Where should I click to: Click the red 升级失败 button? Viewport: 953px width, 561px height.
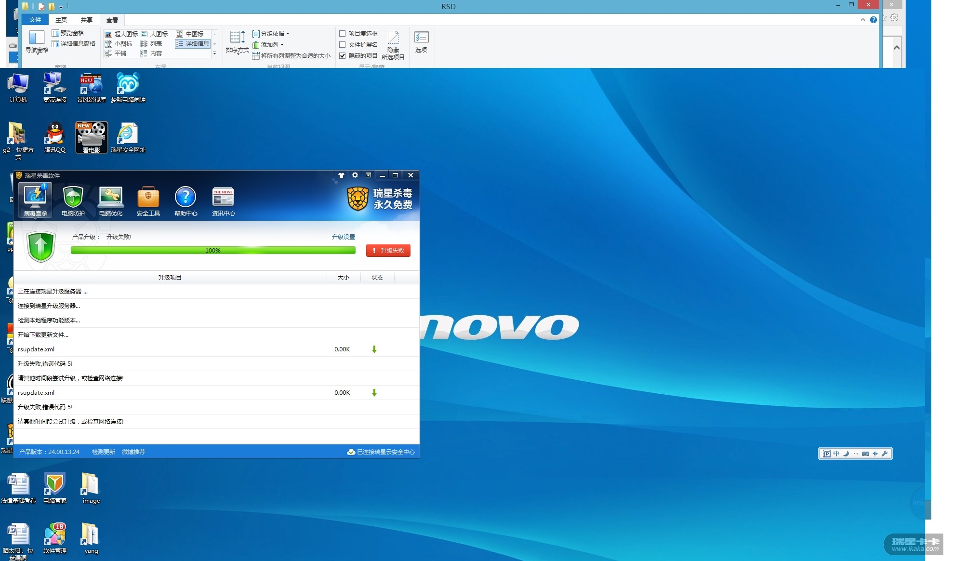click(388, 251)
